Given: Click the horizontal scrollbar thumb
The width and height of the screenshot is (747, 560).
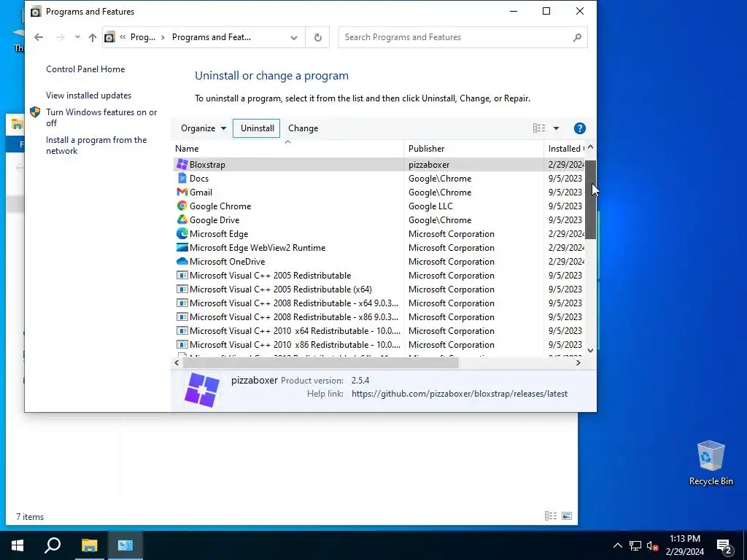Looking at the screenshot, I should tap(321, 363).
